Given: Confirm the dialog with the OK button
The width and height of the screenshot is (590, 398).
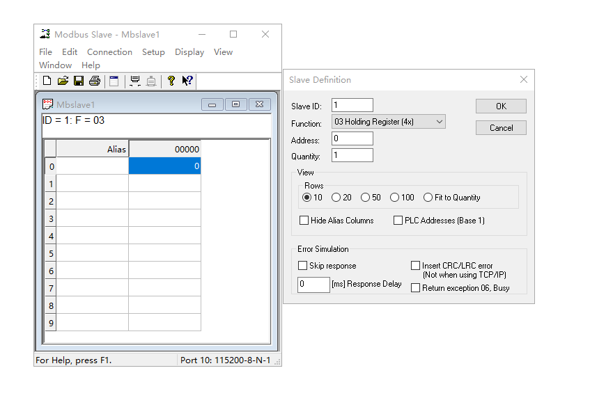Looking at the screenshot, I should pos(501,106).
